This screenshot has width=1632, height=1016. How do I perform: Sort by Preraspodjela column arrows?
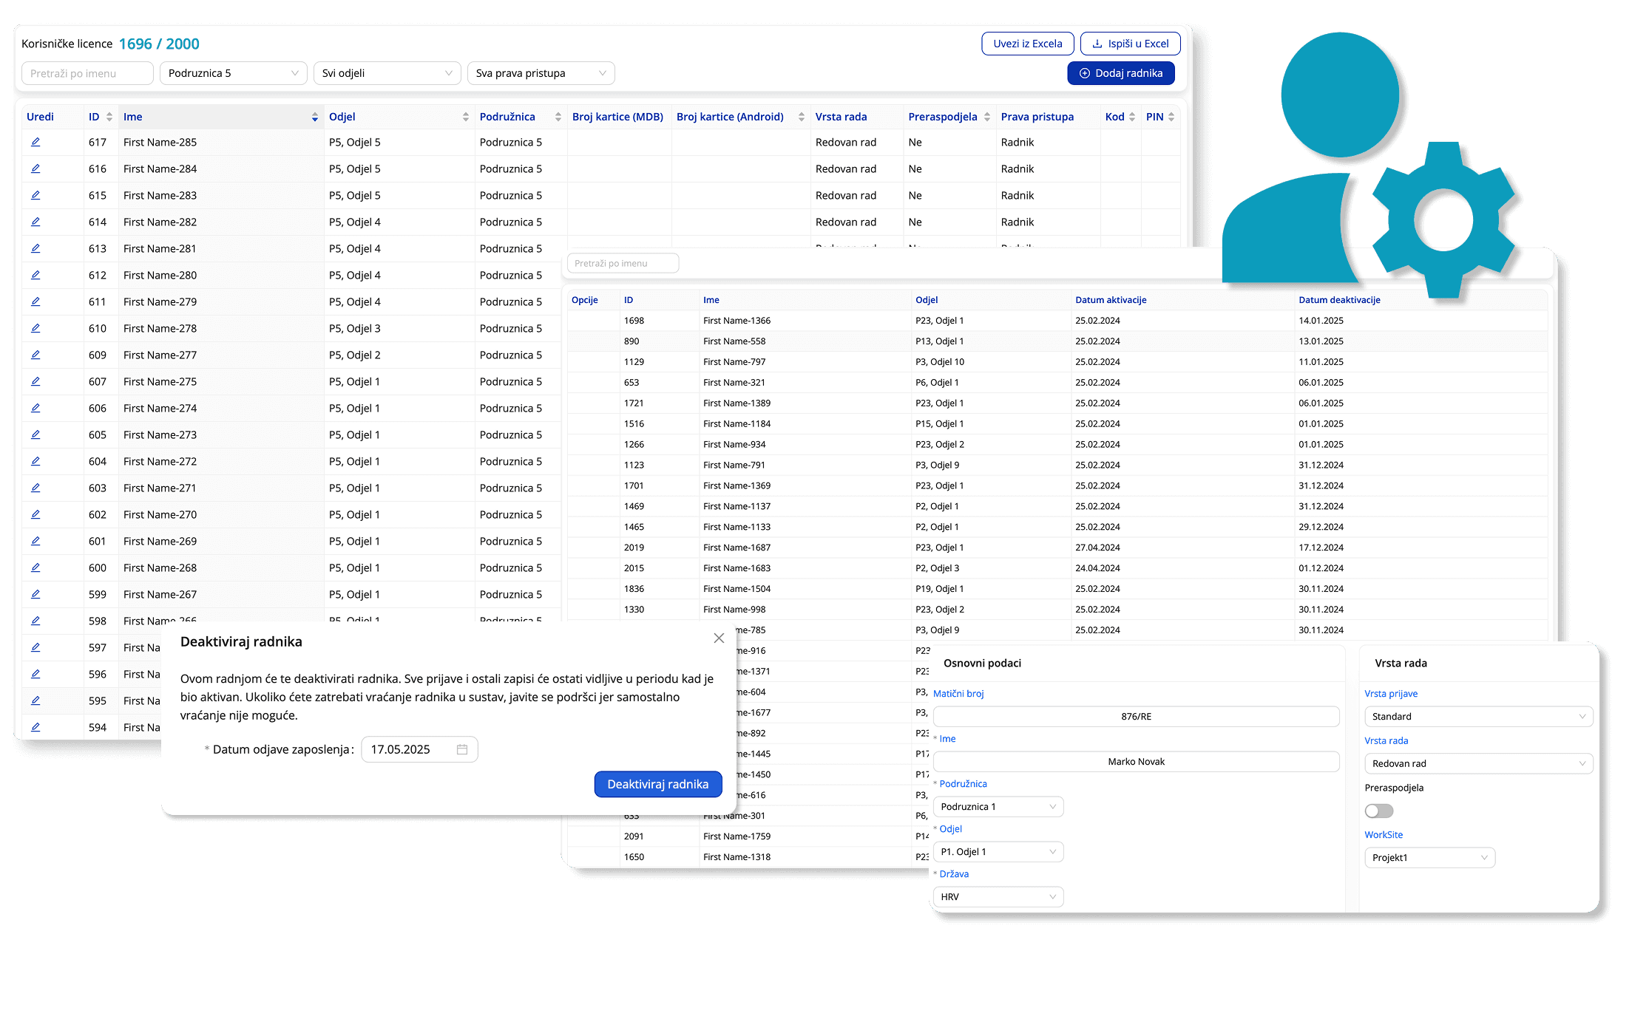click(x=987, y=117)
